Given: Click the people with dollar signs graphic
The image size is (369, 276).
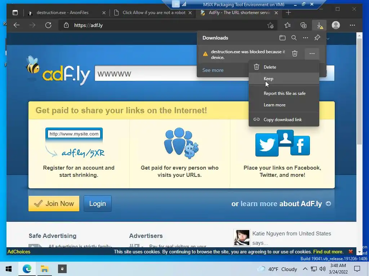Looking at the screenshot, I should point(181,143).
